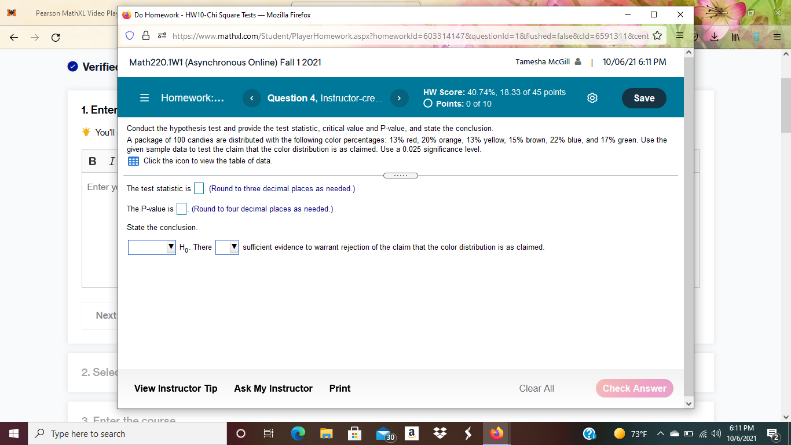Go to the next question with the arrow
Viewport: 791px width, 445px height.
pos(398,98)
